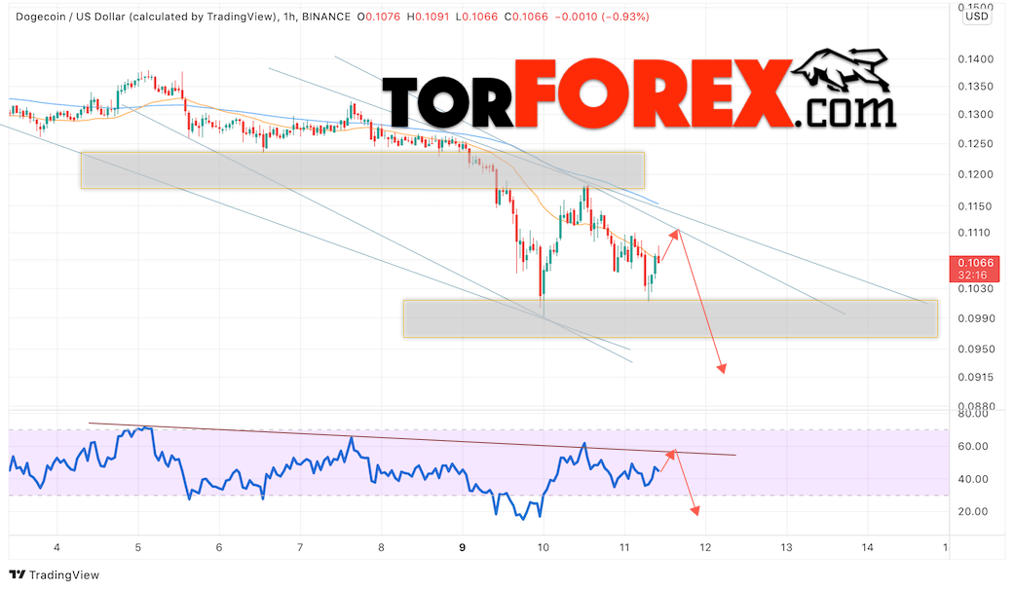Image resolution: width=1014 pixels, height=590 pixels.
Task: Click the 0.0915 price axis label
Action: coord(975,378)
